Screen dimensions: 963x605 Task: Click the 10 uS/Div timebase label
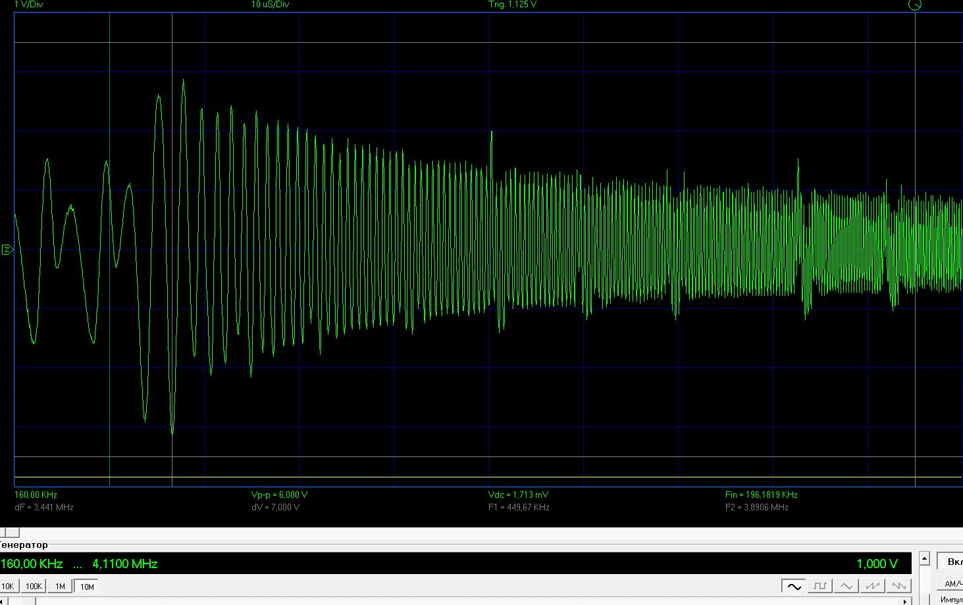(270, 5)
